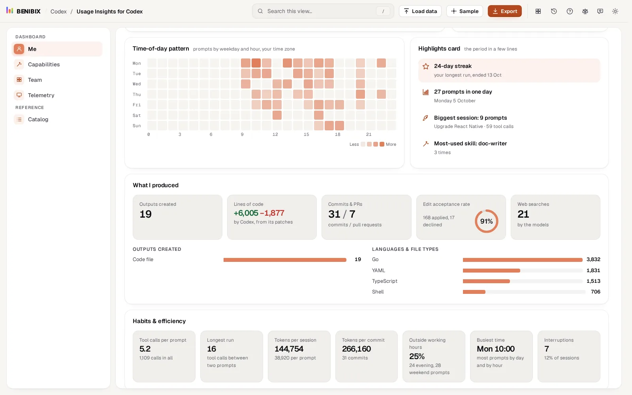The height and width of the screenshot is (395, 632).
Task: Open the feedback chat bubble icon
Action: pyautogui.click(x=600, y=11)
